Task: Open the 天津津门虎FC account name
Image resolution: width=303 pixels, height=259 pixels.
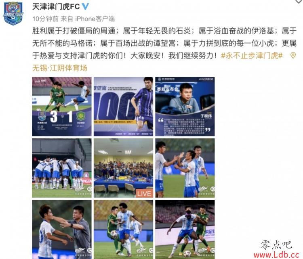Action: tap(56, 7)
